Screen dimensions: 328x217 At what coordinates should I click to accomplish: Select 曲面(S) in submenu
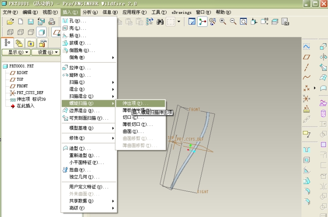pos(140,132)
